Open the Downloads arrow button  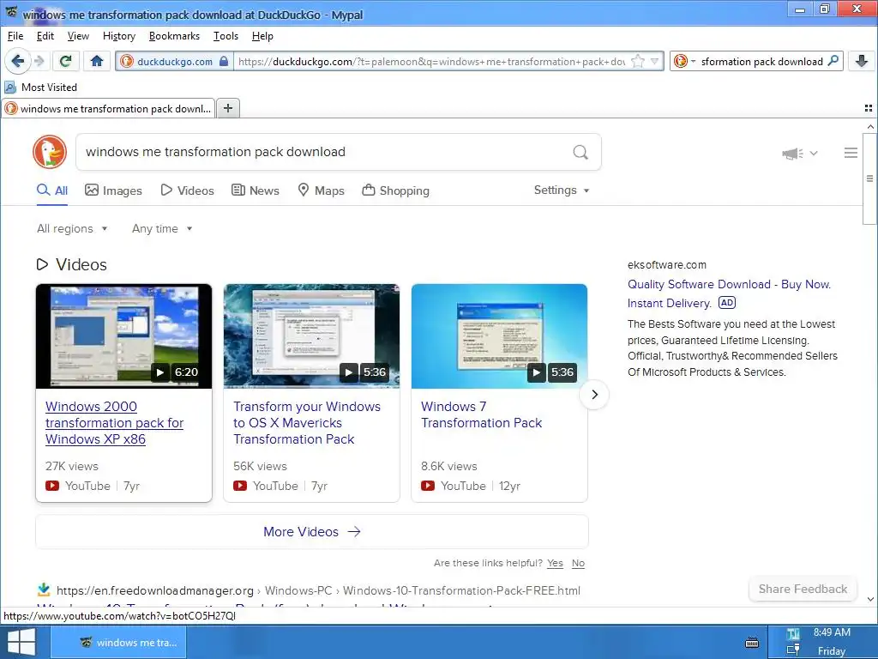pyautogui.click(x=862, y=61)
